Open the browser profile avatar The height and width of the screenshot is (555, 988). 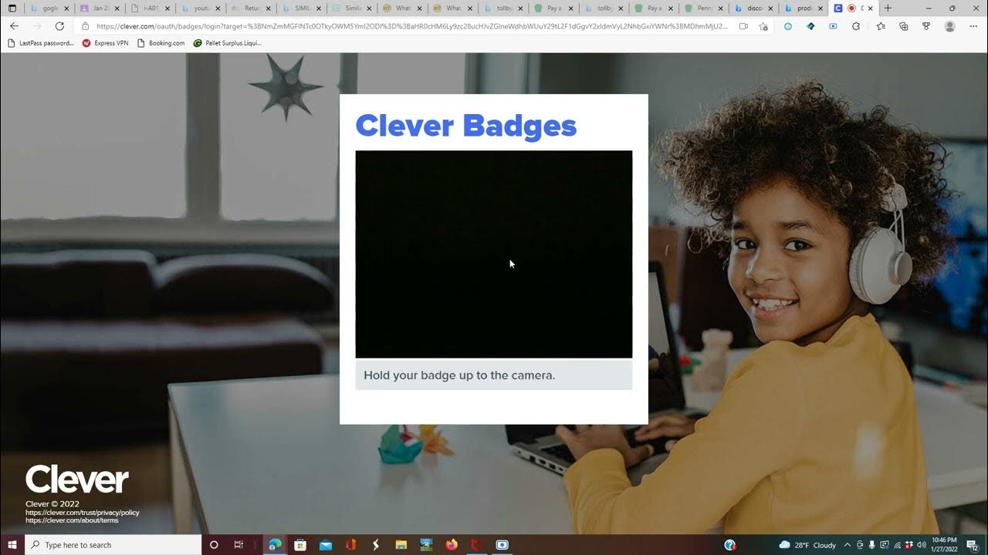950,25
